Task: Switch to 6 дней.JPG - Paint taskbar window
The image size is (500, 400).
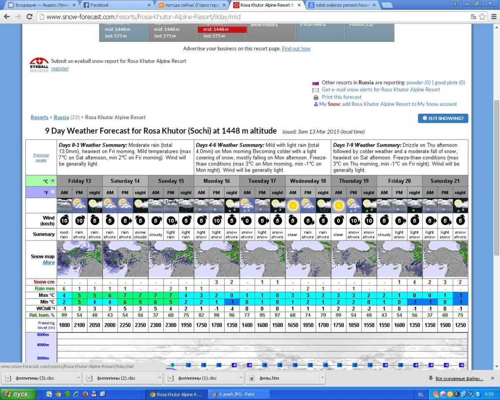Action: 238,394
